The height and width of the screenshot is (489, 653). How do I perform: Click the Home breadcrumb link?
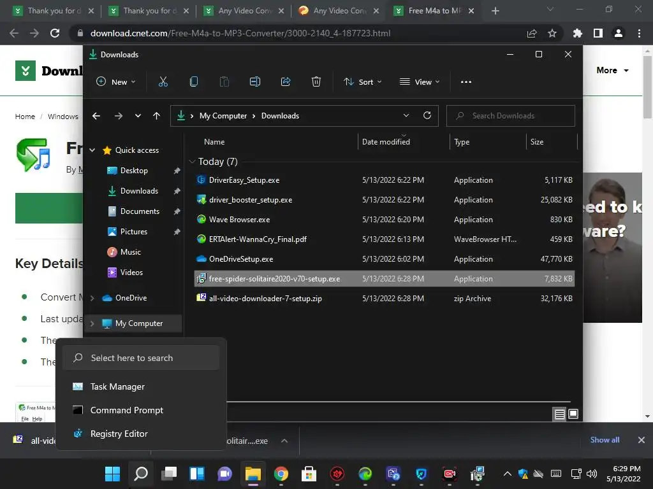(x=25, y=117)
